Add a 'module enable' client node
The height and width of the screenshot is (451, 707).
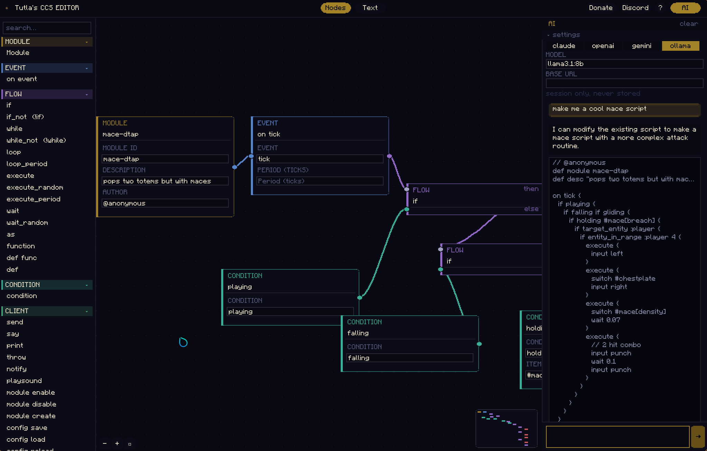(x=31, y=393)
